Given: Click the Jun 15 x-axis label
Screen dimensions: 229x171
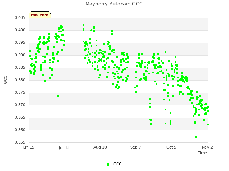Looking at the screenshot, I should 28,147.
